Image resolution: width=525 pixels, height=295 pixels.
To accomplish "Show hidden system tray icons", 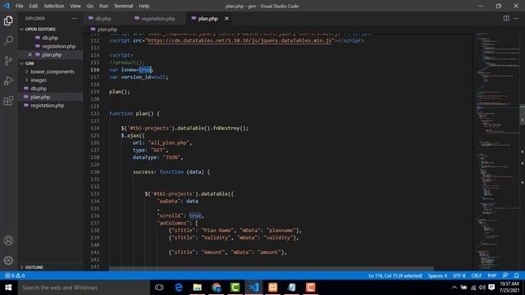I will pos(454,288).
